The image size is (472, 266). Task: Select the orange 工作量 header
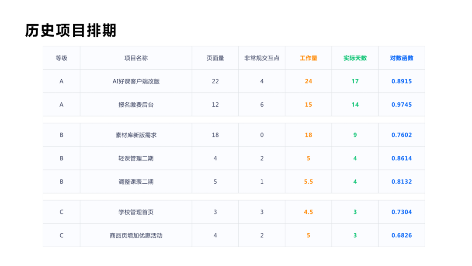(x=309, y=58)
